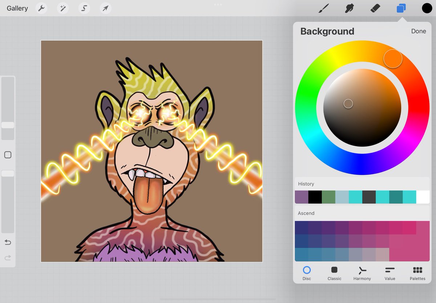
Task: Click the brush opacity slider handle
Action: 8,174
